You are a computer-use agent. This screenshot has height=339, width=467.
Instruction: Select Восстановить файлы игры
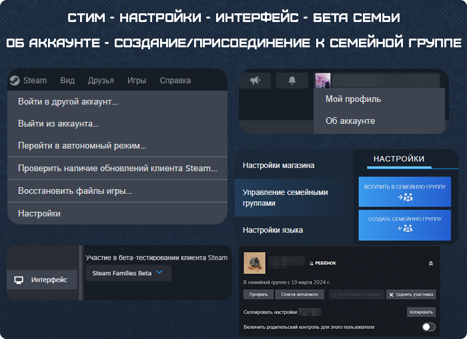[117, 191]
